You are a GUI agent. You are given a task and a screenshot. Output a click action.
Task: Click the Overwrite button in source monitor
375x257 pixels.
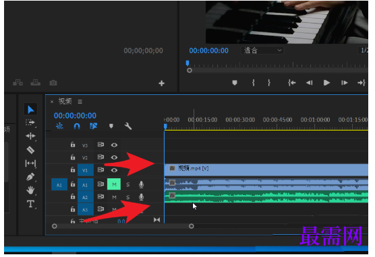35,83
